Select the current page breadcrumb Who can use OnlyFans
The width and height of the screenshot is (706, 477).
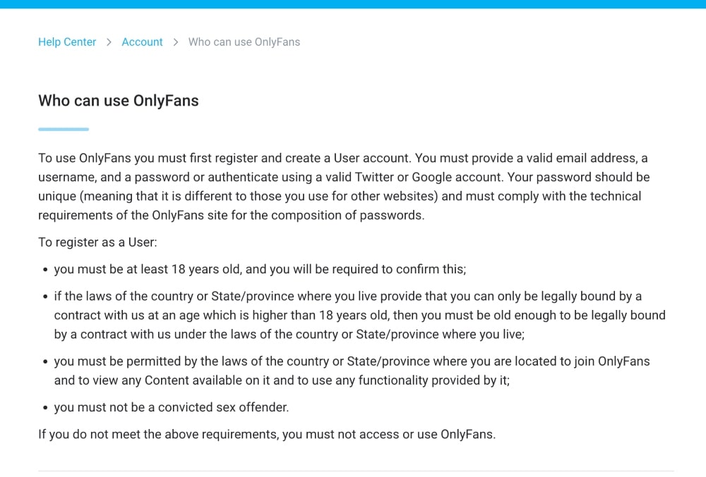point(244,42)
